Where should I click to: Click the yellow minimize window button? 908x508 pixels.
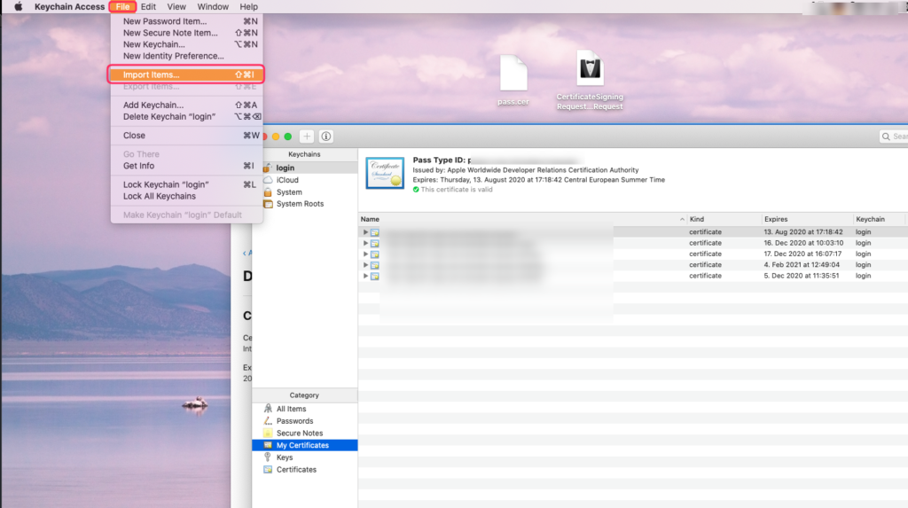click(x=276, y=137)
